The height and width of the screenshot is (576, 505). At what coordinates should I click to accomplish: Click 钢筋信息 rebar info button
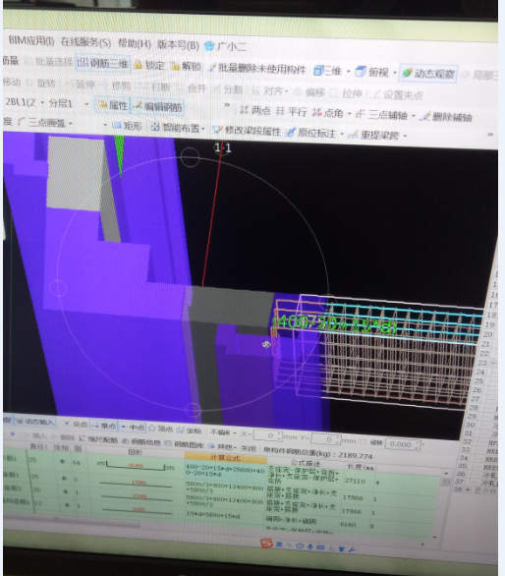click(x=141, y=442)
